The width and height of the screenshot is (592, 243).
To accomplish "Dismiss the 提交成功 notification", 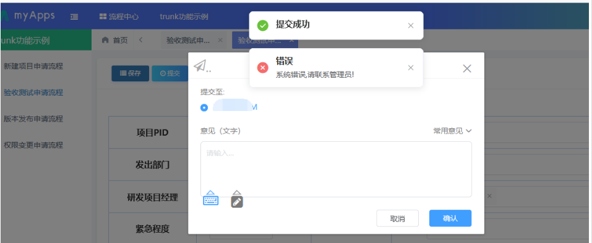I will pos(411,25).
